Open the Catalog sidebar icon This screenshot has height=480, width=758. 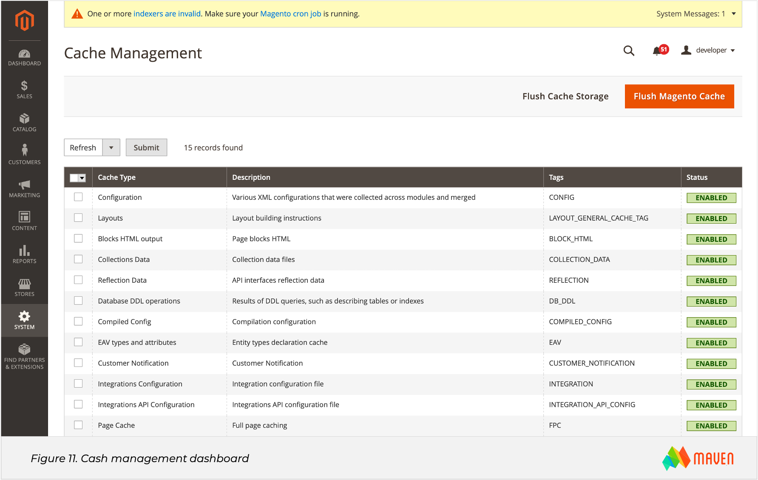[x=24, y=119]
